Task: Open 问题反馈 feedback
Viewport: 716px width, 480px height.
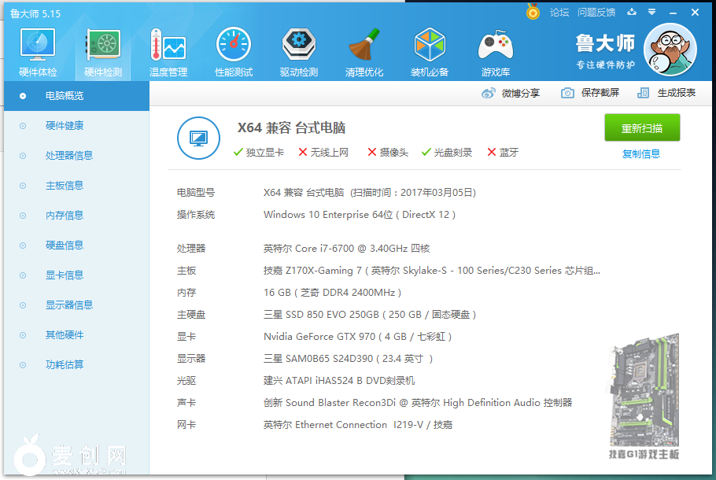Action: pos(596,13)
